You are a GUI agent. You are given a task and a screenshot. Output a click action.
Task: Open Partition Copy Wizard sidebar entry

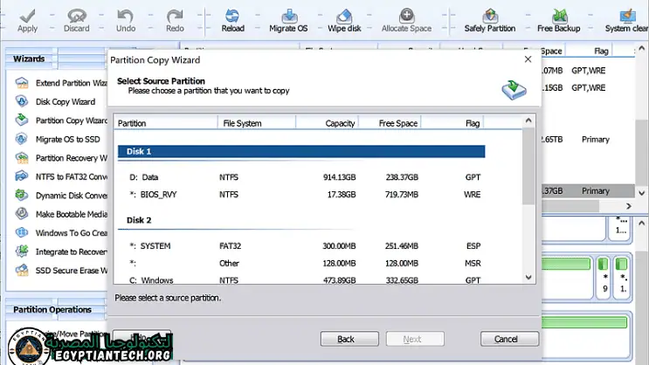coord(61,121)
